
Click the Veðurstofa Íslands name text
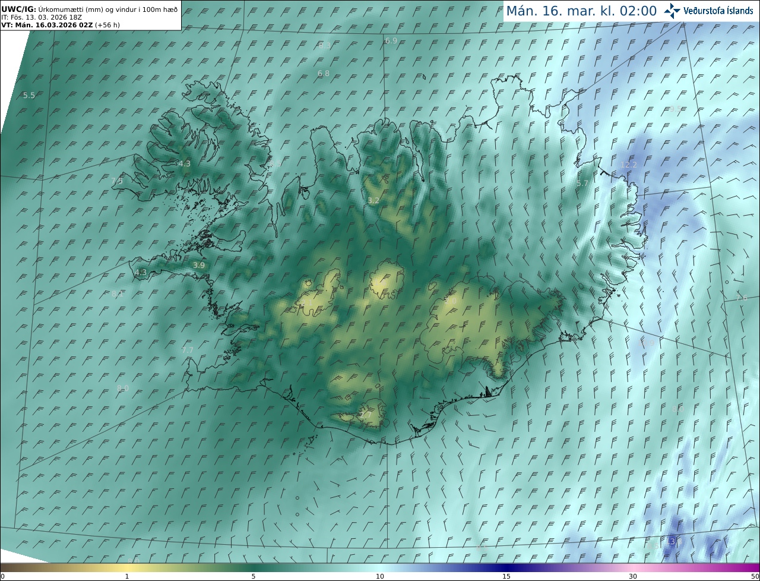[x=718, y=11]
